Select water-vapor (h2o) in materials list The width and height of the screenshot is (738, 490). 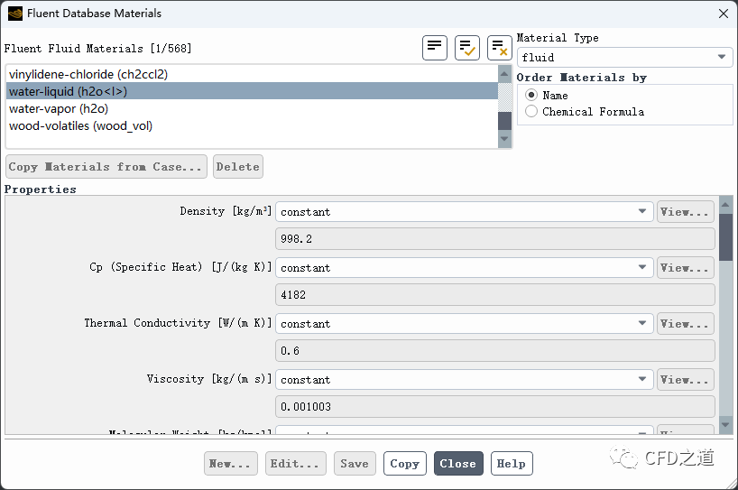click(252, 108)
